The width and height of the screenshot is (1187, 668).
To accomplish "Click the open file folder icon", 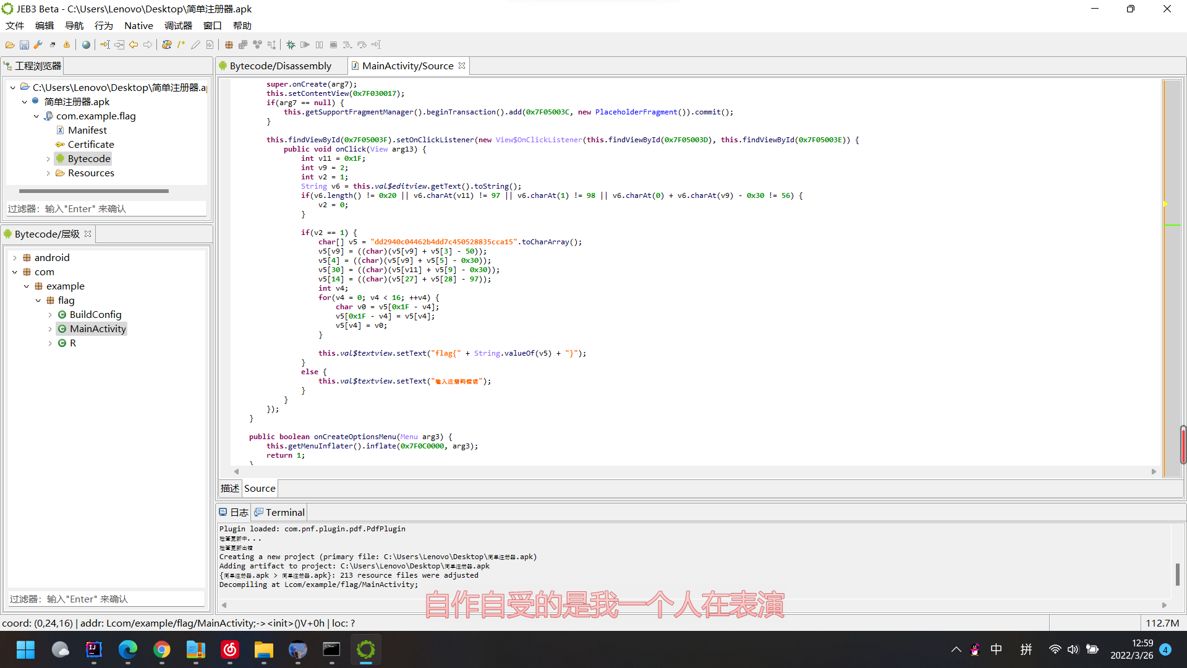I will (x=10, y=45).
